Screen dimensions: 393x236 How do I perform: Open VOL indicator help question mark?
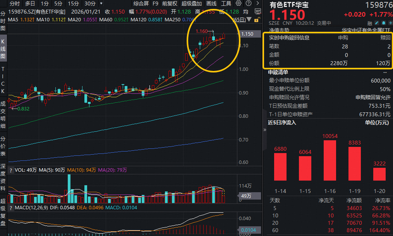[x=10, y=170]
